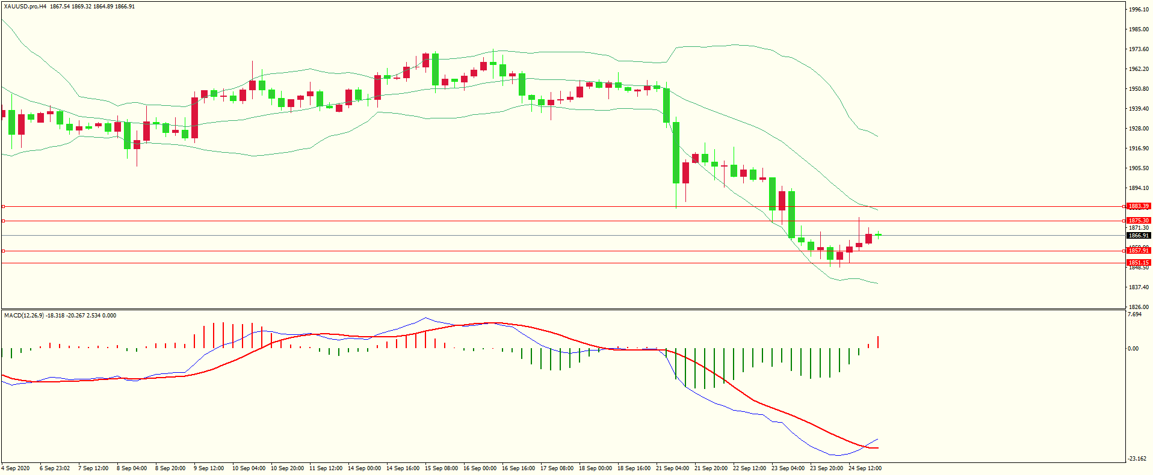Click the 14 Sep 00:00 time axis label
The image size is (1153, 475).
tap(364, 468)
